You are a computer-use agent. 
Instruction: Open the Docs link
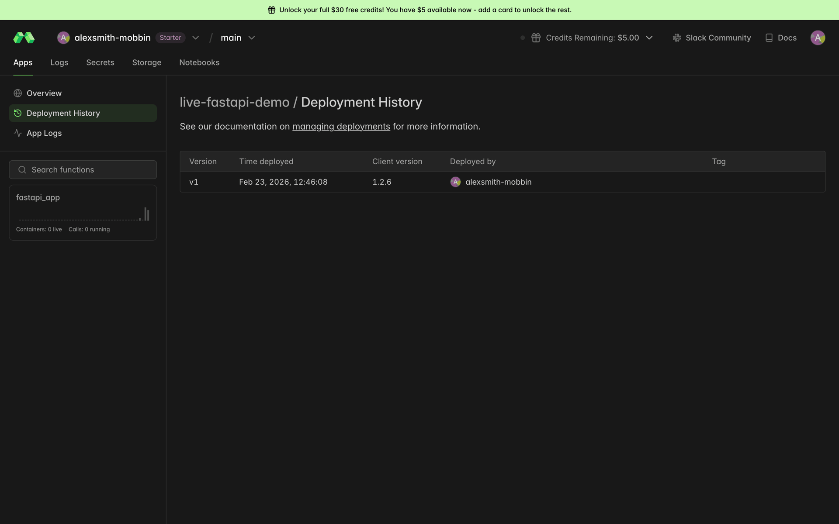coord(781,38)
